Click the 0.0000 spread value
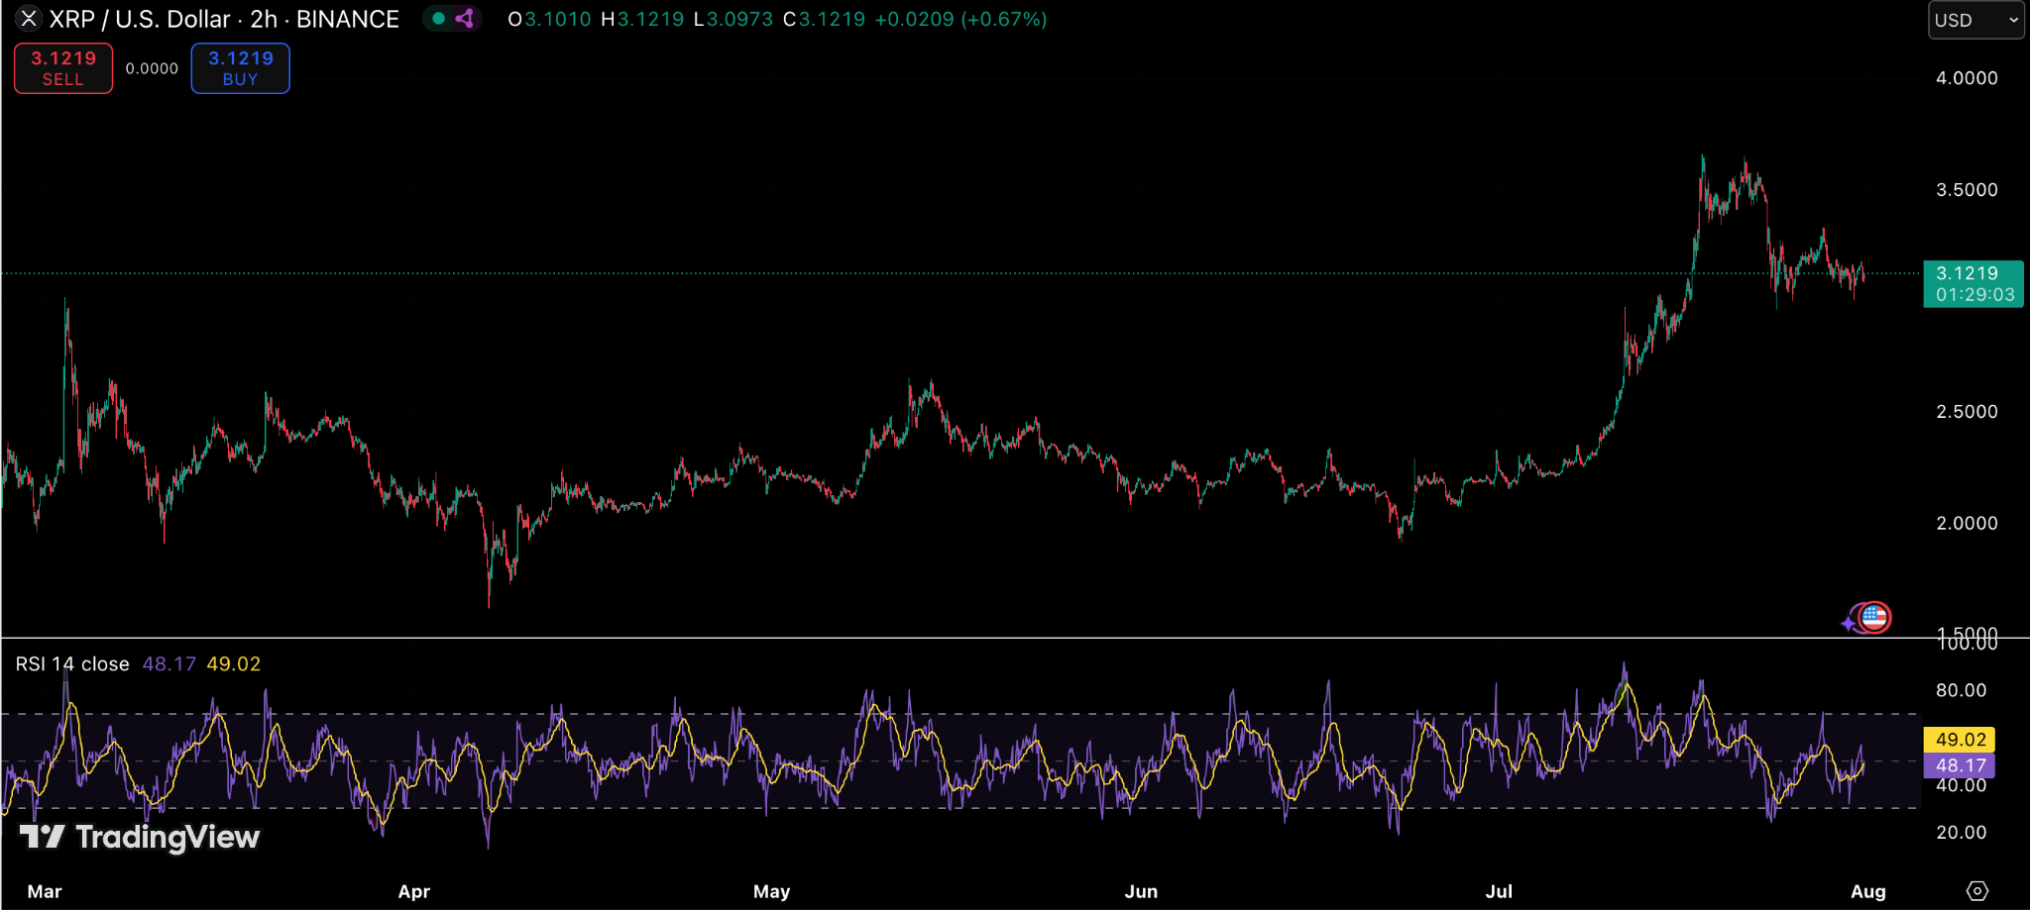 pos(152,68)
